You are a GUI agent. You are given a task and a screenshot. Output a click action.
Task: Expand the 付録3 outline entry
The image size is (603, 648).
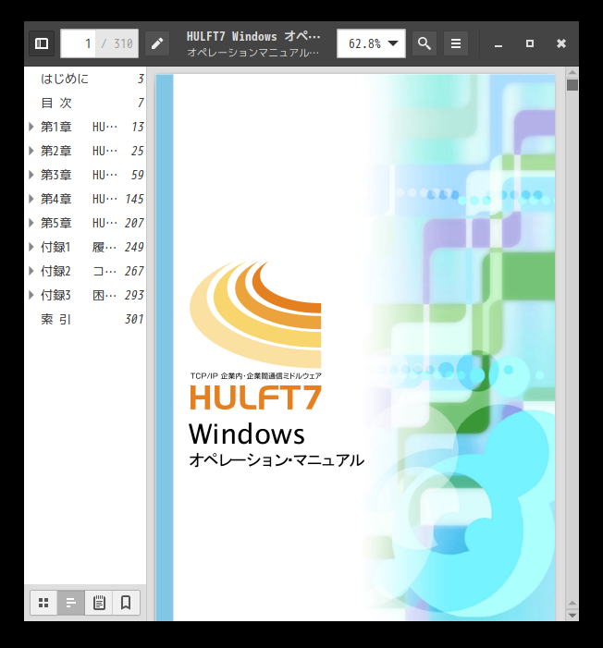pyautogui.click(x=31, y=295)
